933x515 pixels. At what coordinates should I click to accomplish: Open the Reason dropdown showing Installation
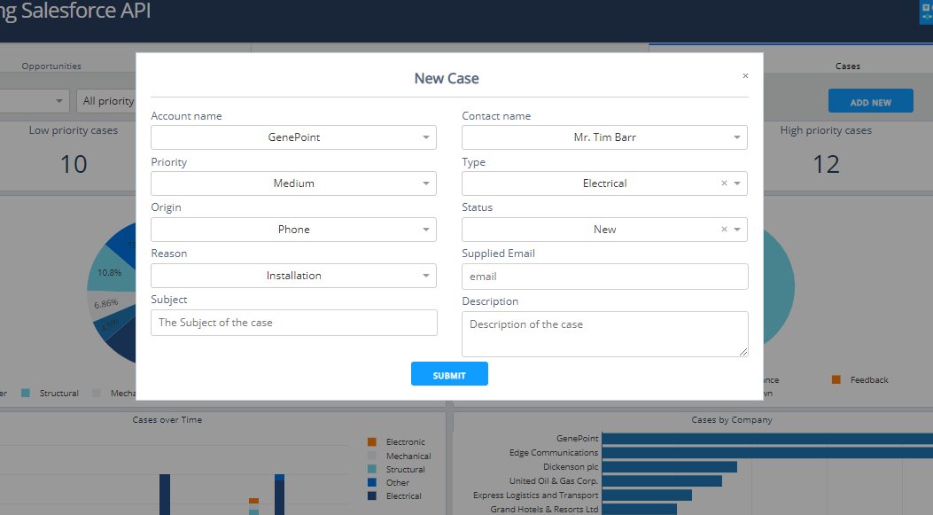coord(293,276)
